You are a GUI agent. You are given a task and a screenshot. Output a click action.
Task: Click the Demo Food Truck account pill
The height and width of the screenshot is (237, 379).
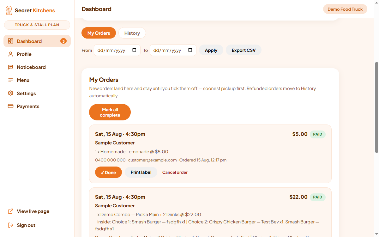click(x=345, y=9)
